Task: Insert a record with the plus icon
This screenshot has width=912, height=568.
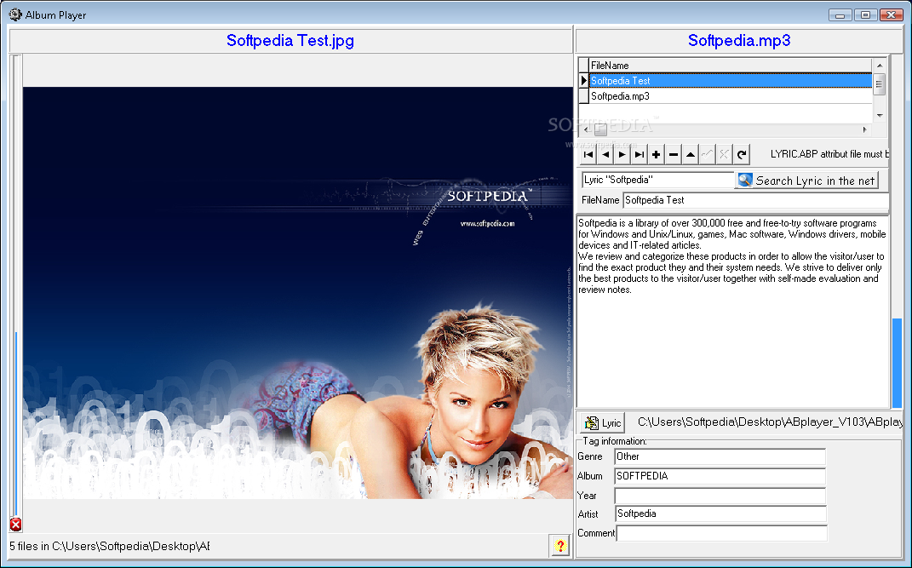Action: (x=656, y=155)
